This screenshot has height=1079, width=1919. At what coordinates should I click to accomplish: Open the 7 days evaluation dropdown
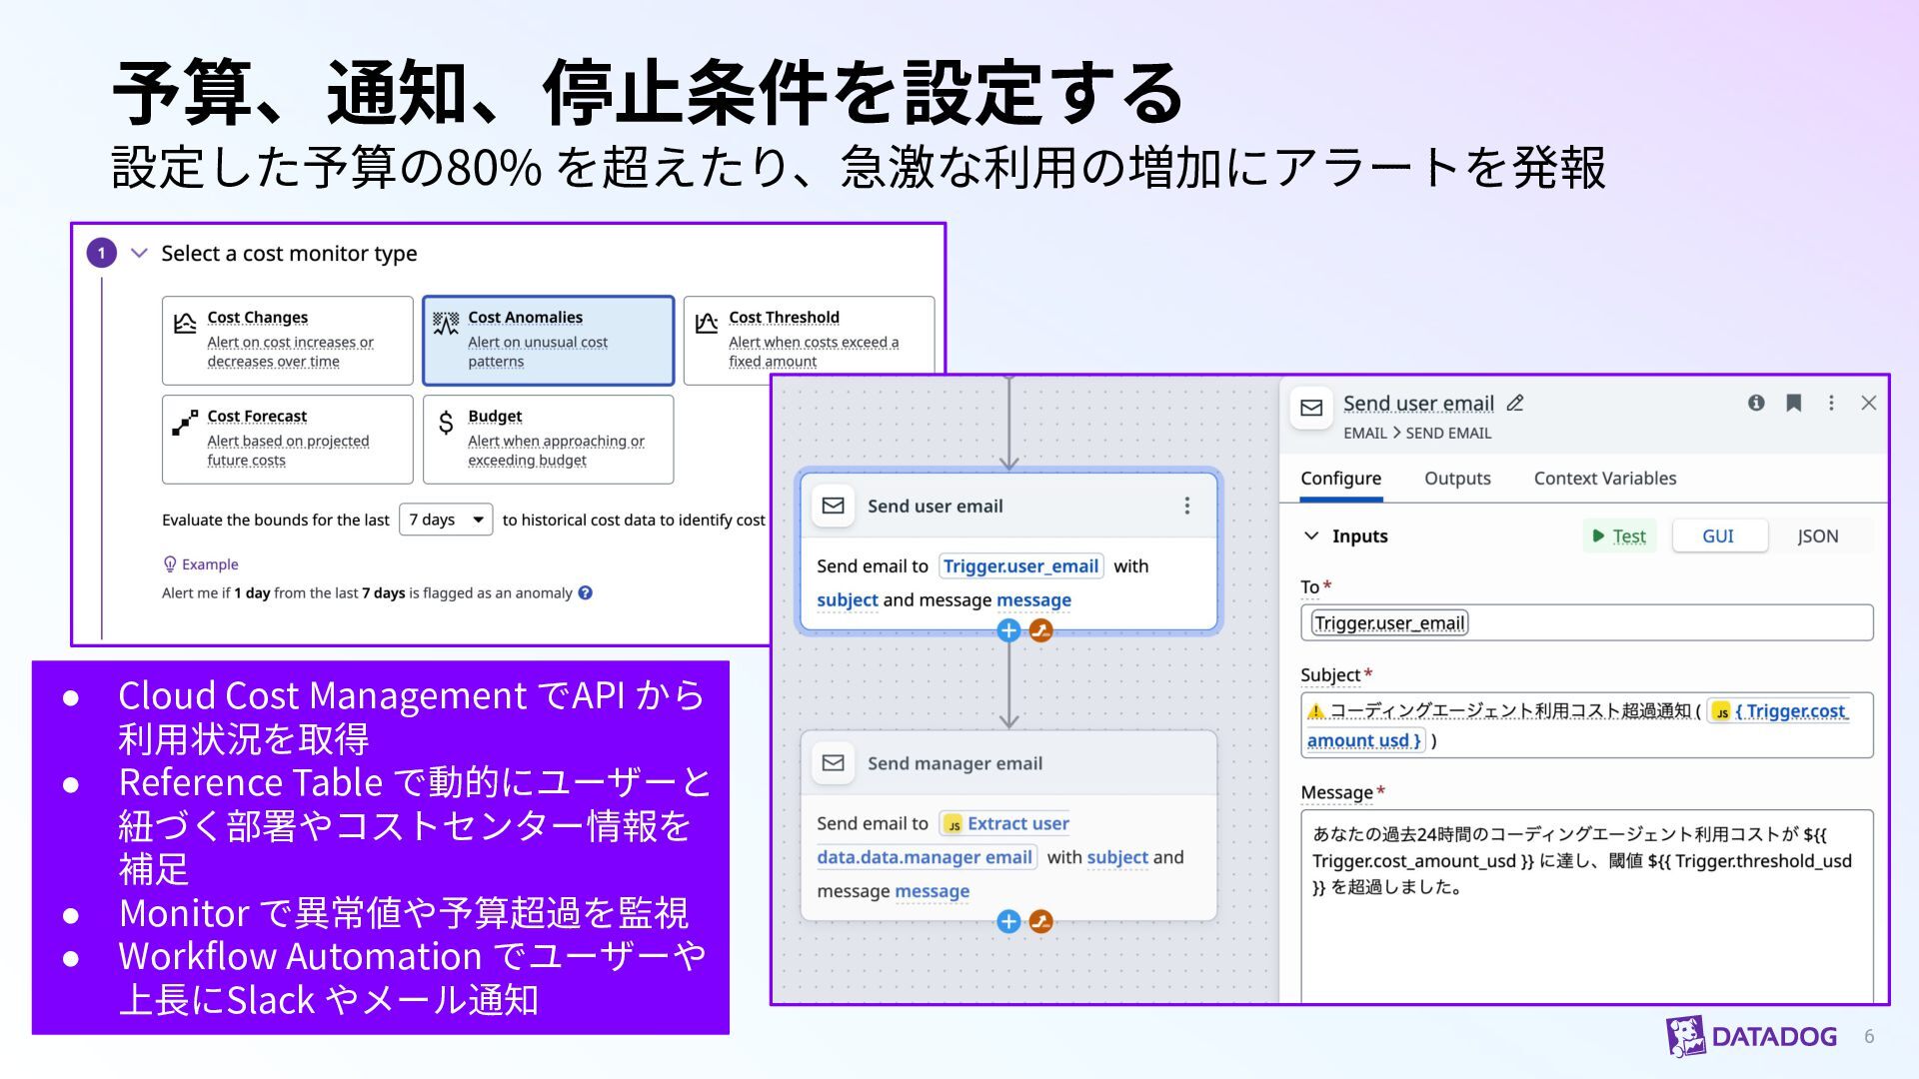pos(446,520)
